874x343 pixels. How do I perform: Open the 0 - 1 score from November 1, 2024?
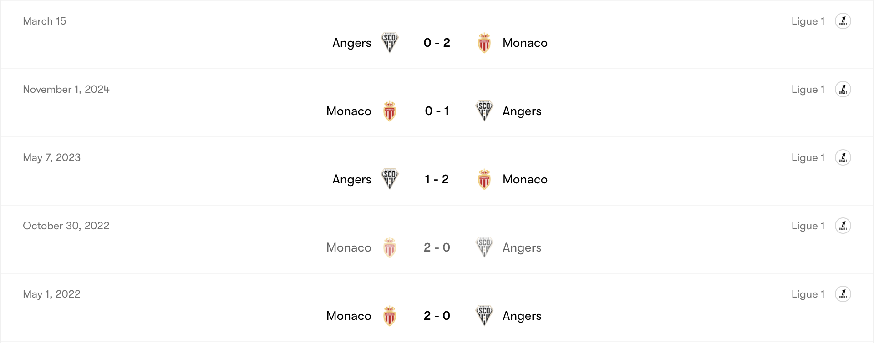437,111
